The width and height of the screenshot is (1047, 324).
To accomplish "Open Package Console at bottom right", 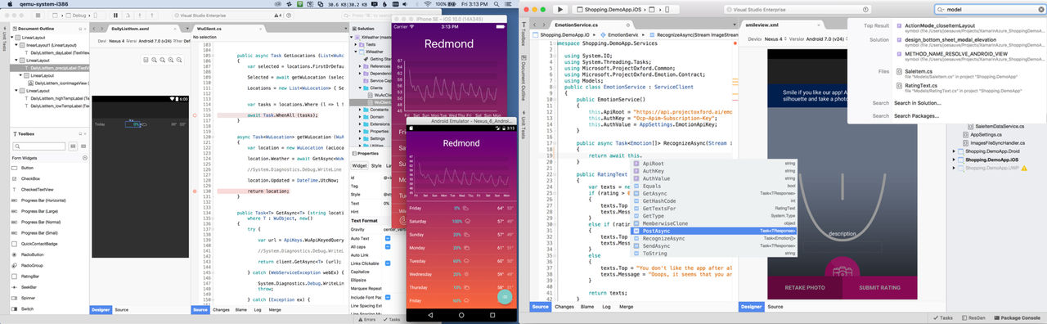I will [1018, 317].
